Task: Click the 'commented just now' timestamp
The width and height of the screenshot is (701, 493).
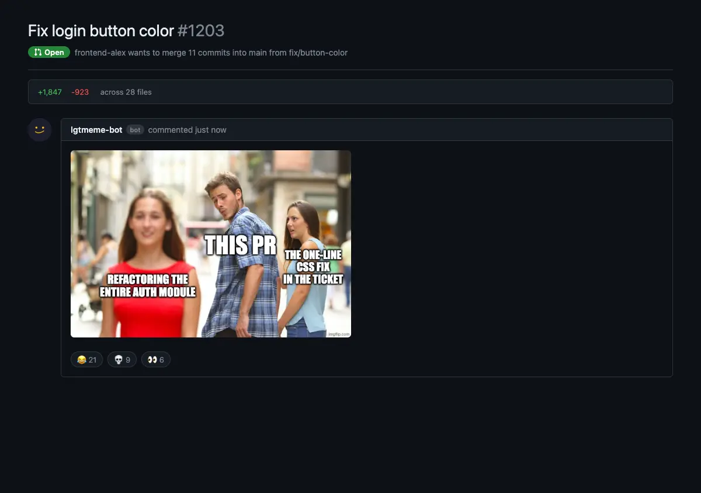Action: [187, 130]
